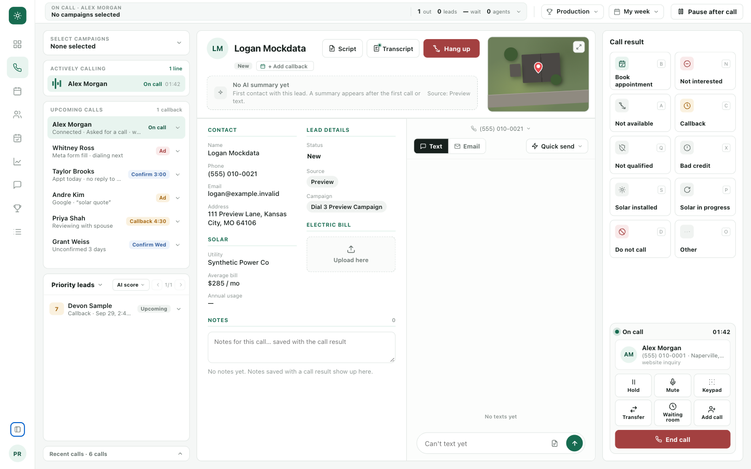Send caller to Waiting room
Image resolution: width=751 pixels, height=469 pixels.
tap(673, 413)
